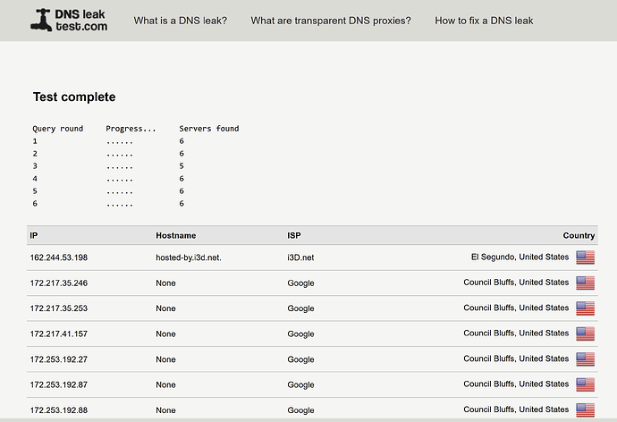Open the "What is a DNS leak?" page
The image size is (617, 422).
coord(180,21)
